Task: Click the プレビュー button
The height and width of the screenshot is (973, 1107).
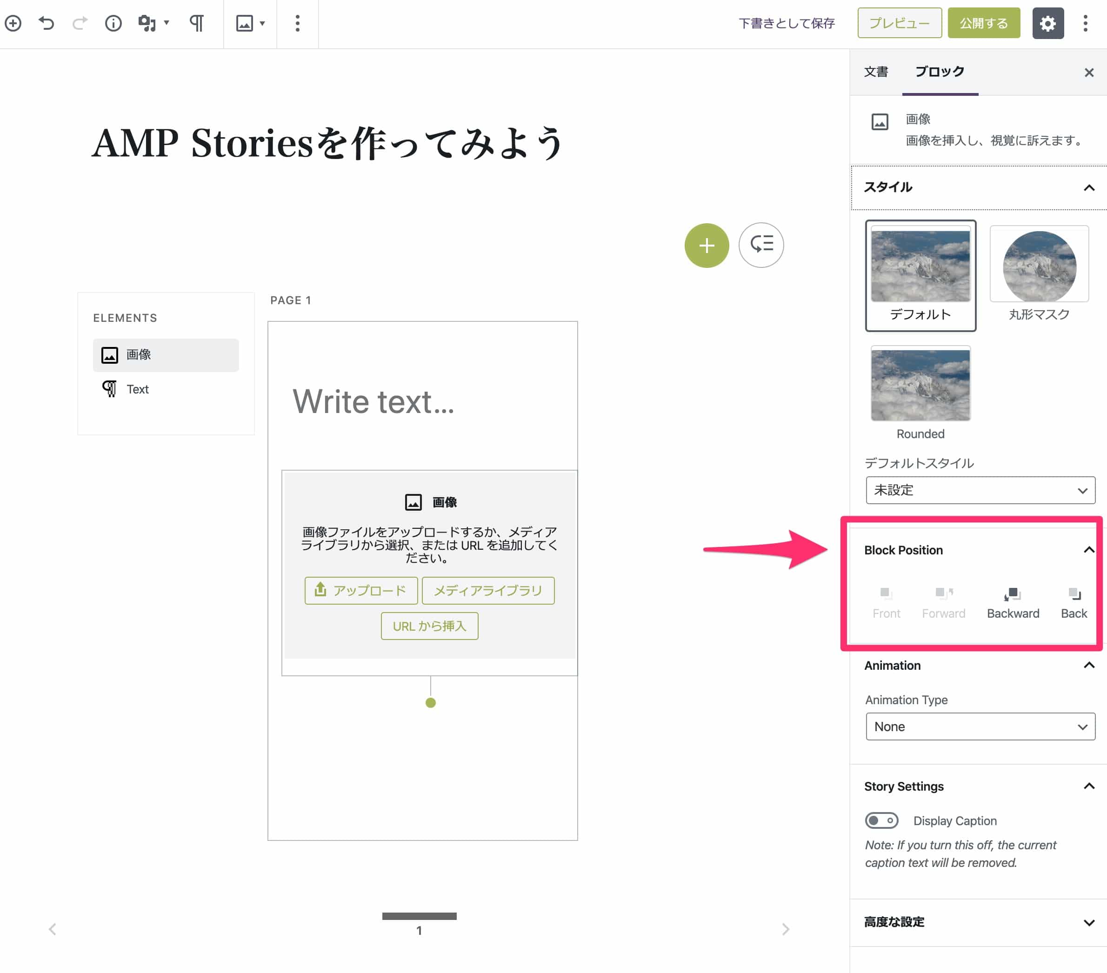Action: (x=900, y=23)
